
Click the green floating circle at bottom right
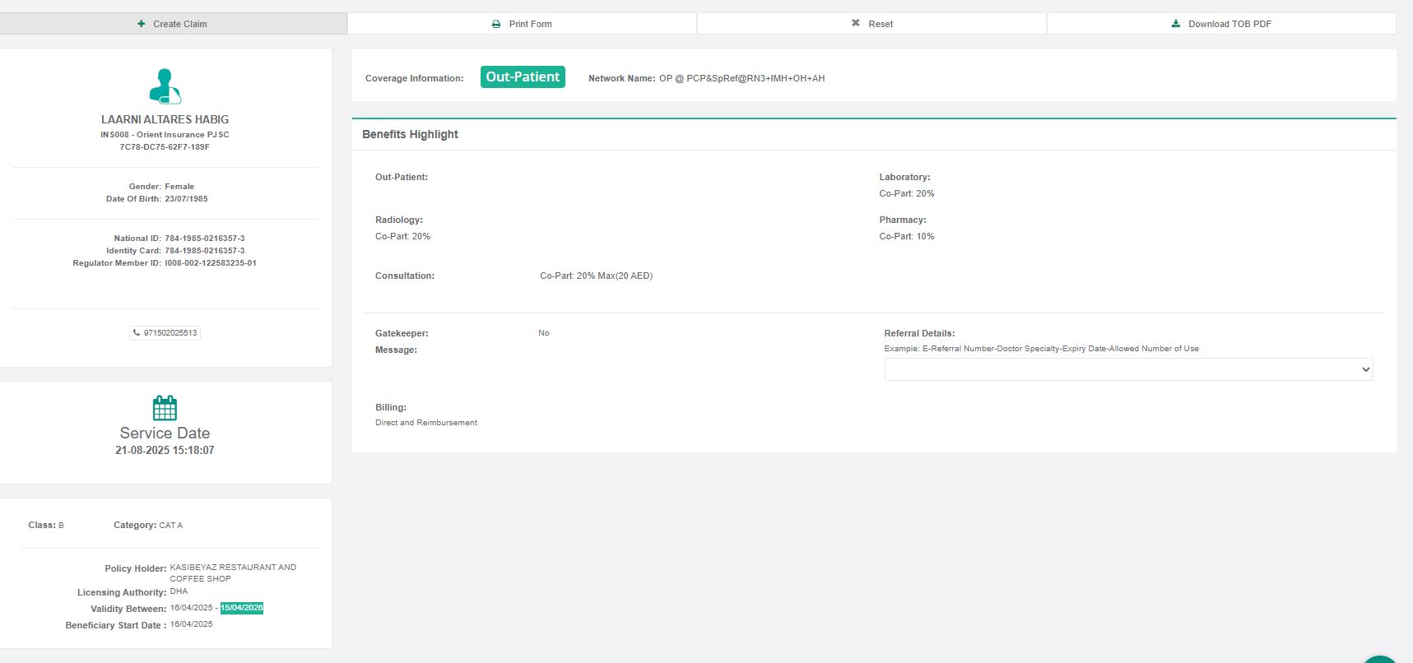click(x=1379, y=660)
